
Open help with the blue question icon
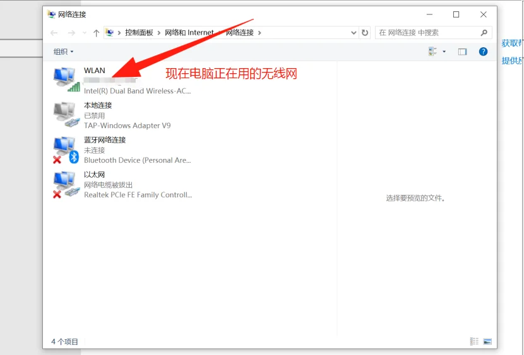pos(483,51)
